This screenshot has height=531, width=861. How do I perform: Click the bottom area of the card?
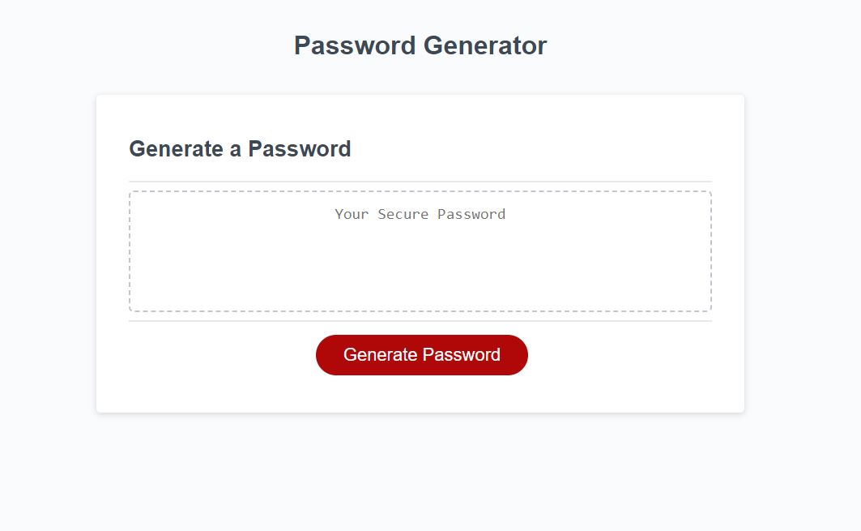click(x=420, y=401)
